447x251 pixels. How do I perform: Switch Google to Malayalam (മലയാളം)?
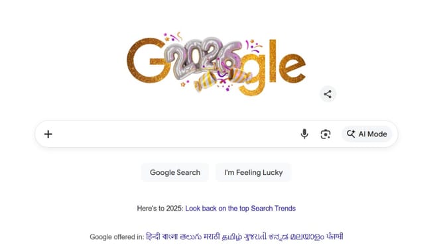pyautogui.click(x=307, y=236)
